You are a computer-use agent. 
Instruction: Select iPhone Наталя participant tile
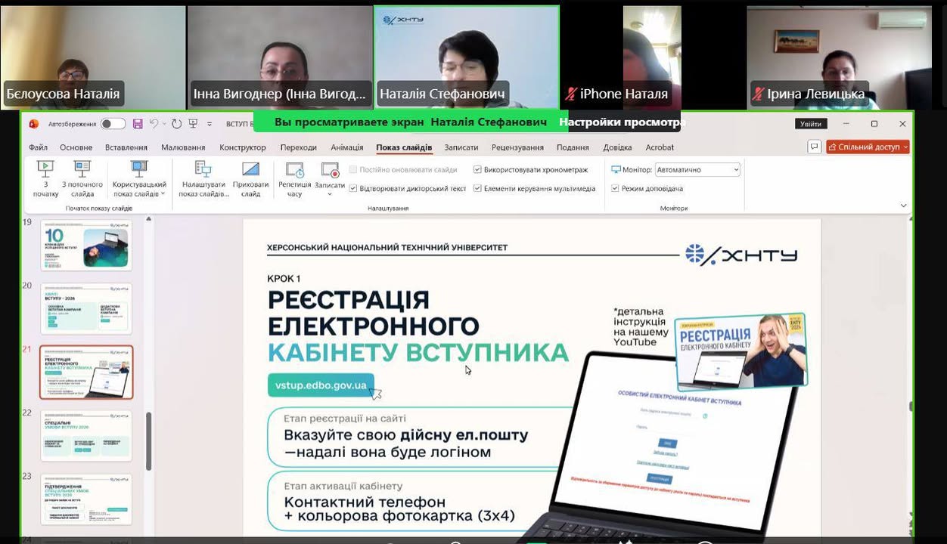[x=653, y=58]
